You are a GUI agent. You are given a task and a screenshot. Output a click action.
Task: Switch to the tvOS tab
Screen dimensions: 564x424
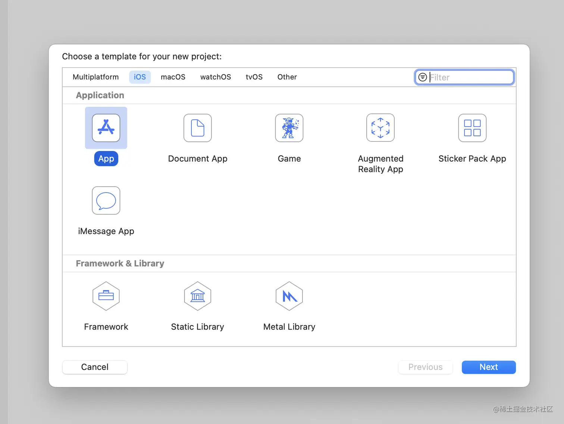click(x=254, y=77)
